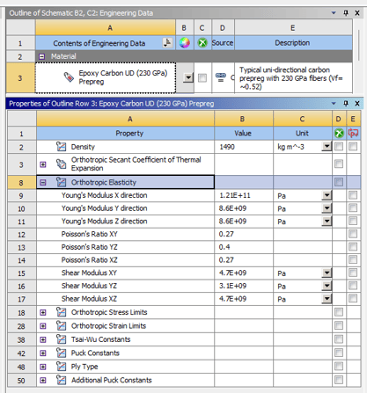
Task: Open Outline of Schematic panel options arrow
Action: 334,13
